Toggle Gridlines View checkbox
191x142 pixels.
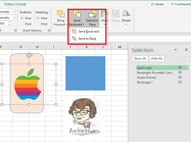(x=22, y=18)
